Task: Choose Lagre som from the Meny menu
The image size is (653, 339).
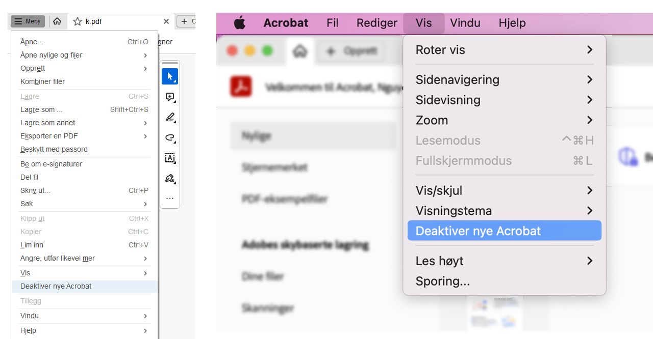Action: coord(41,109)
